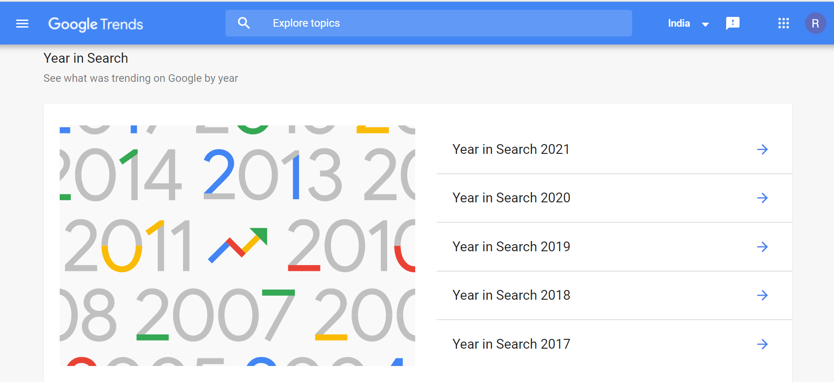Click arrow next to Year in Search 2018
834x382 pixels.
click(762, 295)
